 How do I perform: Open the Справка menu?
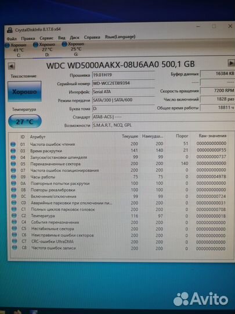[x=92, y=37]
